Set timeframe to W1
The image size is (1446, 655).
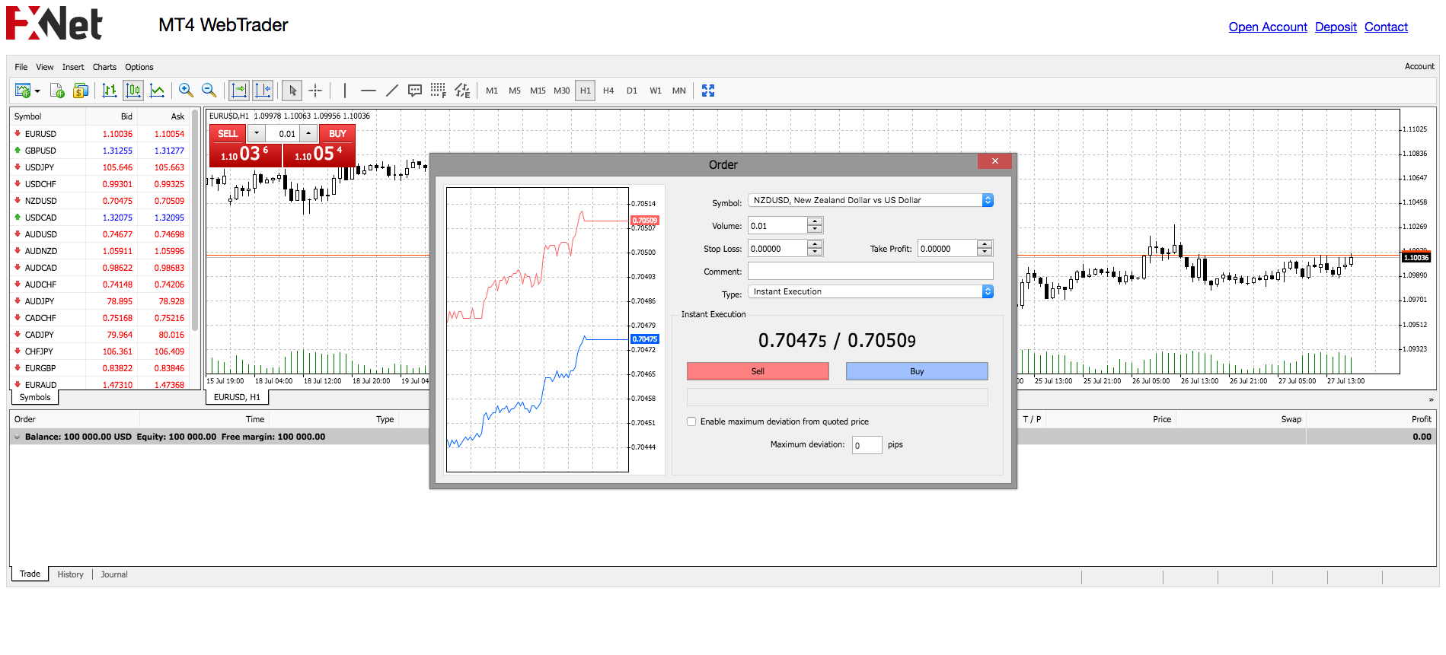[656, 91]
